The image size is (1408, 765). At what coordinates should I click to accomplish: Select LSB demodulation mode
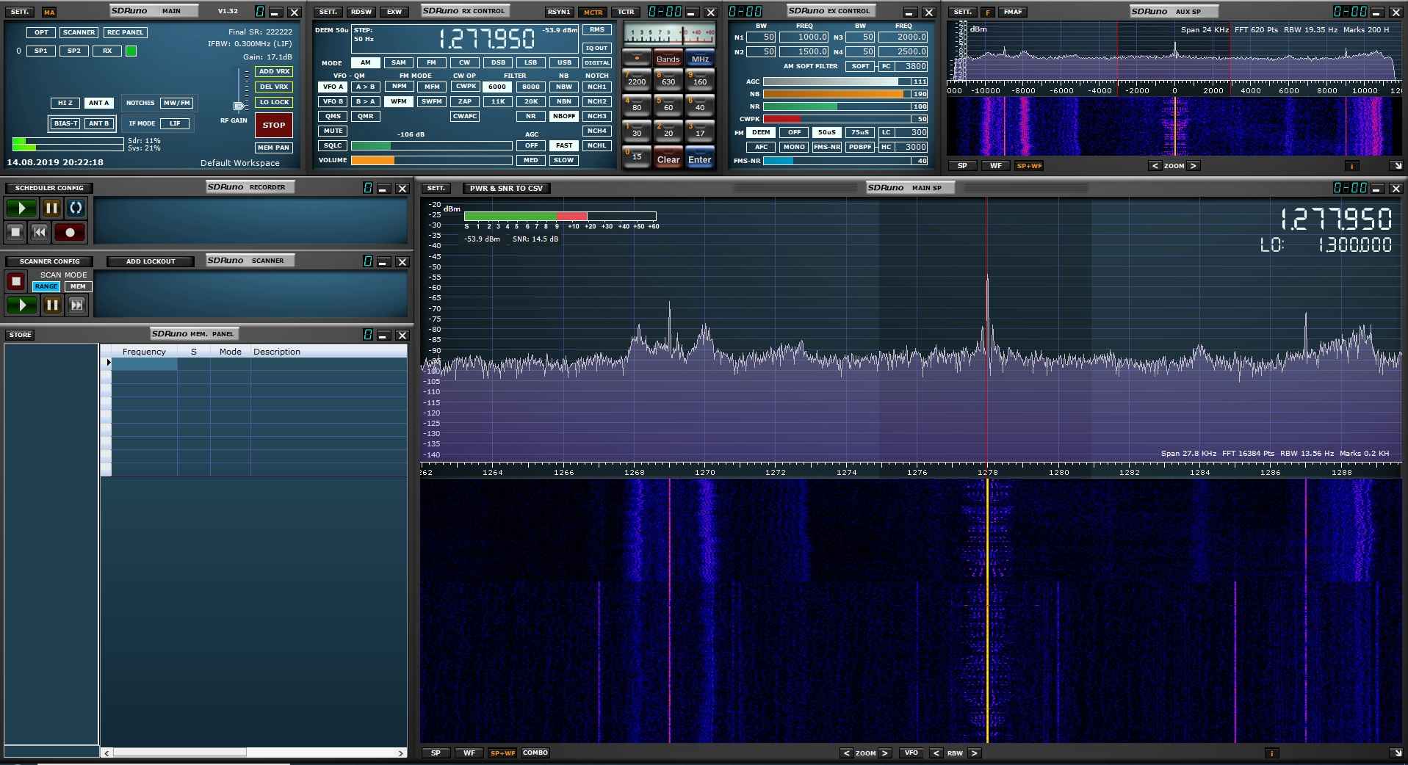[531, 62]
